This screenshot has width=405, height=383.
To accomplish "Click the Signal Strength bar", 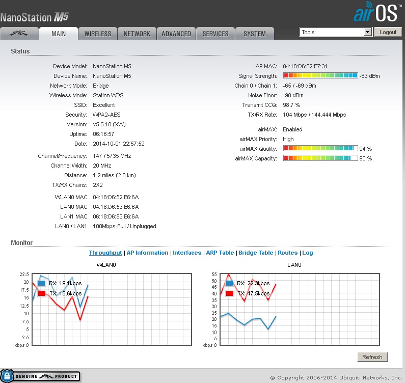I will click(x=320, y=76).
